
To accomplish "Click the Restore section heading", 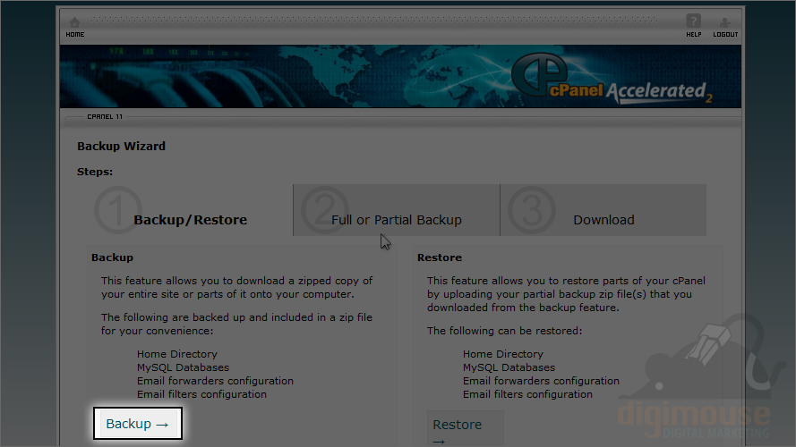I will [x=440, y=257].
